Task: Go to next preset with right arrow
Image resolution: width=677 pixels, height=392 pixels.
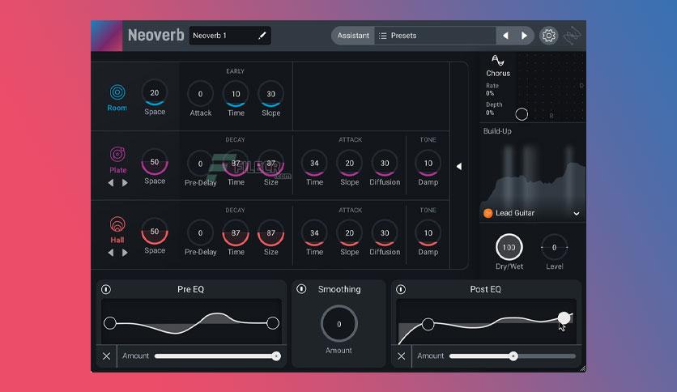Action: pos(524,36)
